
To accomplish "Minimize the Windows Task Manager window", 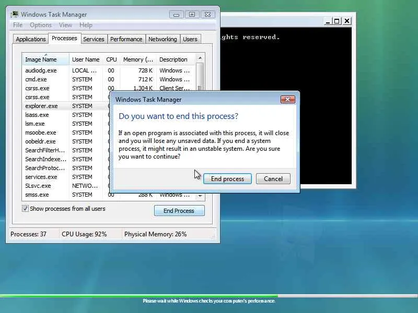I will [176, 15].
